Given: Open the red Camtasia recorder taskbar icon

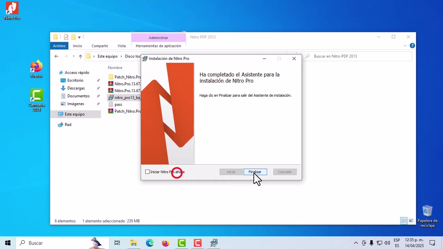Looking at the screenshot, I should click(x=198, y=243).
